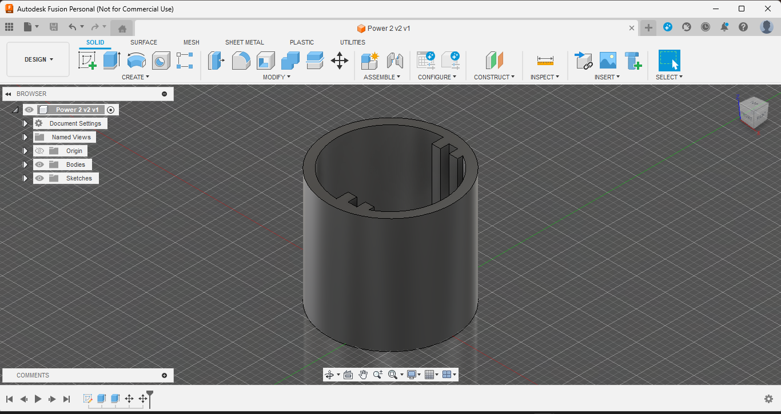This screenshot has height=414, width=781.
Task: Open the user profile avatar
Action: coord(767,27)
